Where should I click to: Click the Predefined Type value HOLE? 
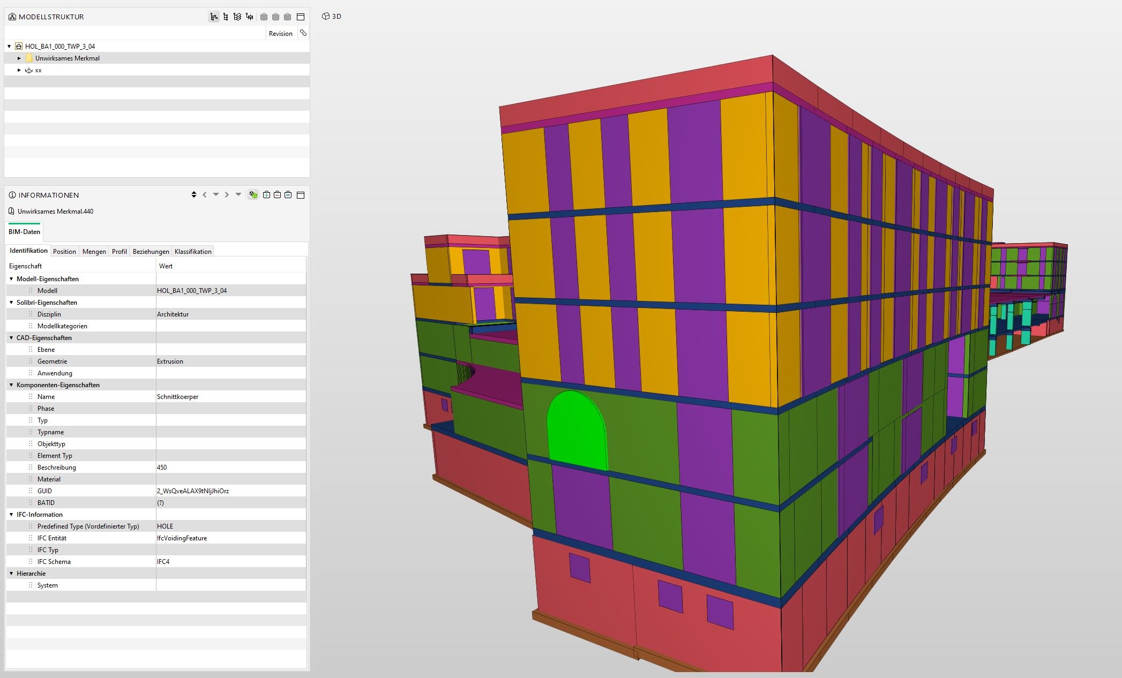[165, 526]
